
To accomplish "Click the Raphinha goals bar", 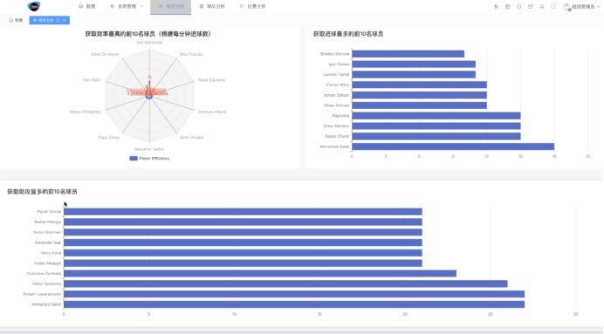I will [x=436, y=116].
